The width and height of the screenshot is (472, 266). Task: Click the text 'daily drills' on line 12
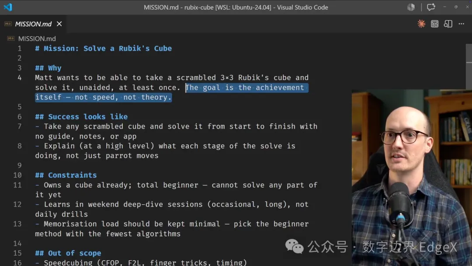[x=62, y=214]
